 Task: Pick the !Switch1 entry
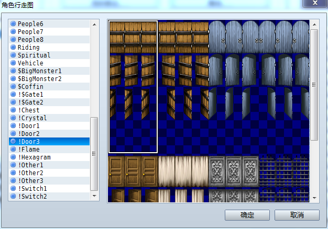click(49, 189)
